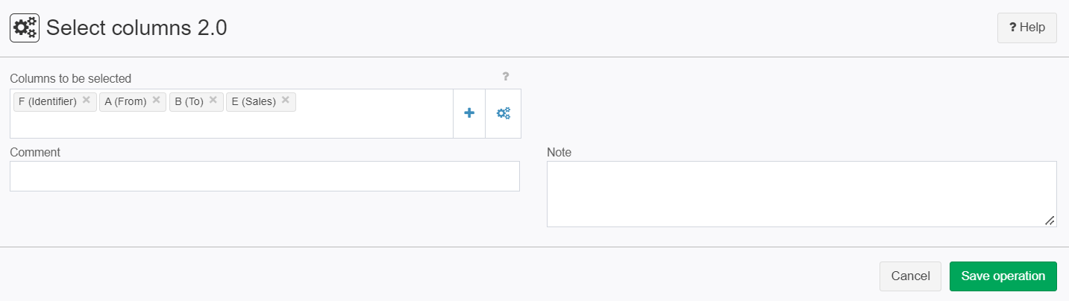Screen dimensions: 1069x301
Task: Click the gears icon beside the title
Action: pos(25,28)
